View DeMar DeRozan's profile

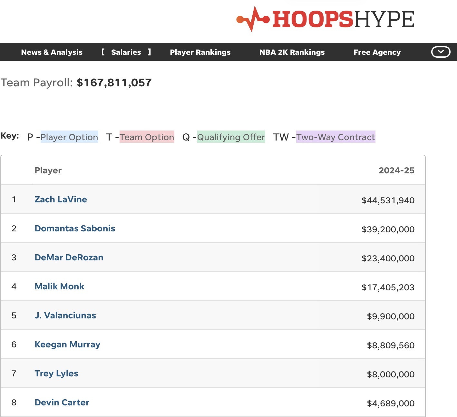tap(69, 257)
